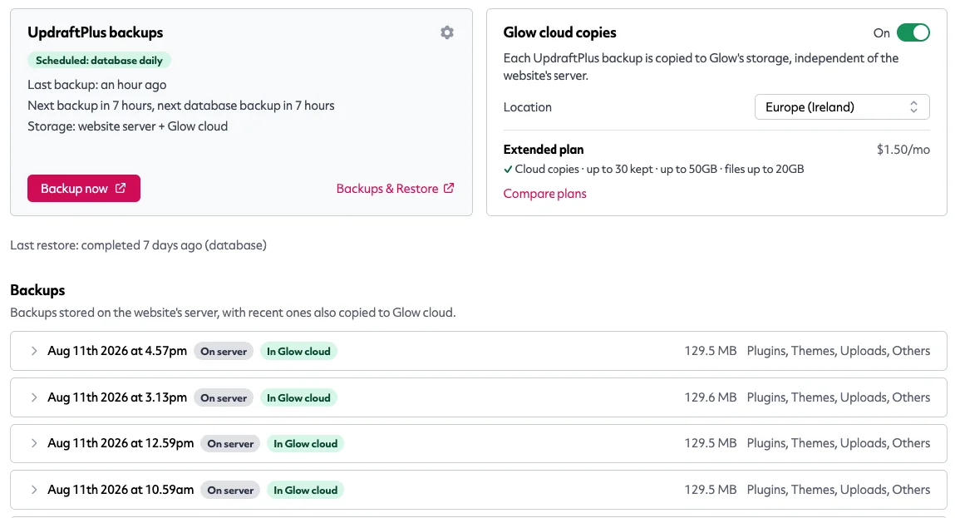Click the Backup now button
Viewport: 955px width, 518px height.
(84, 188)
